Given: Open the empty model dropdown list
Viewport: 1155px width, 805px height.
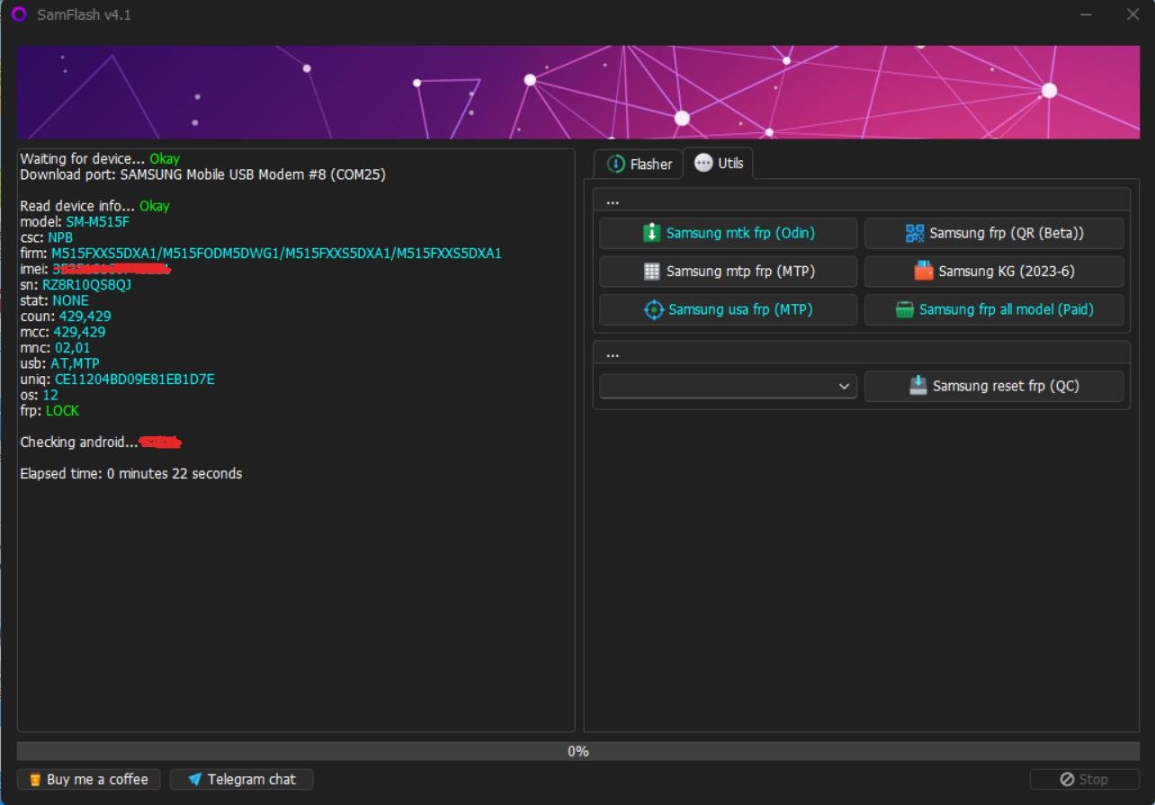Looking at the screenshot, I should pyautogui.click(x=728, y=386).
